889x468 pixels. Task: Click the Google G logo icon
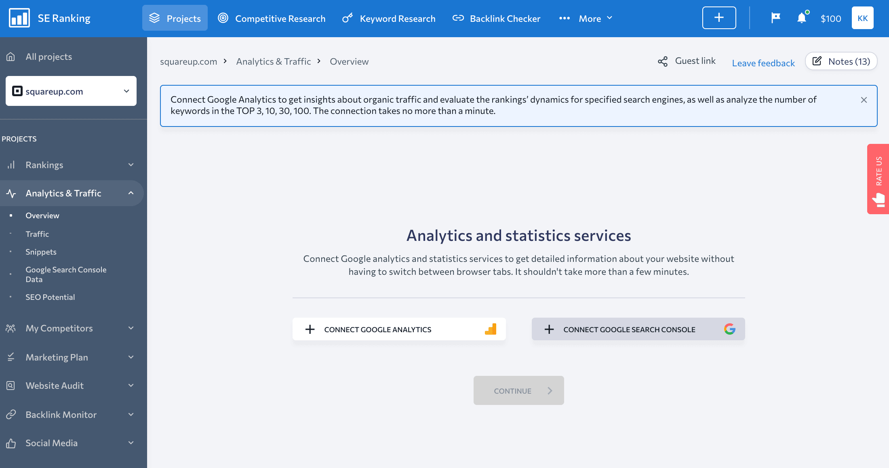pos(730,329)
